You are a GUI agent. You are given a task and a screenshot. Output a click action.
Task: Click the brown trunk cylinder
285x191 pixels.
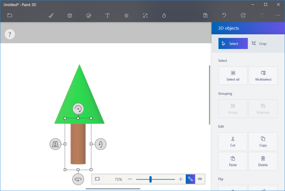coord(78,144)
